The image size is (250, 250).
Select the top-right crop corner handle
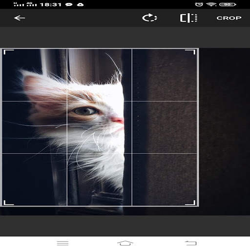click(x=190, y=52)
